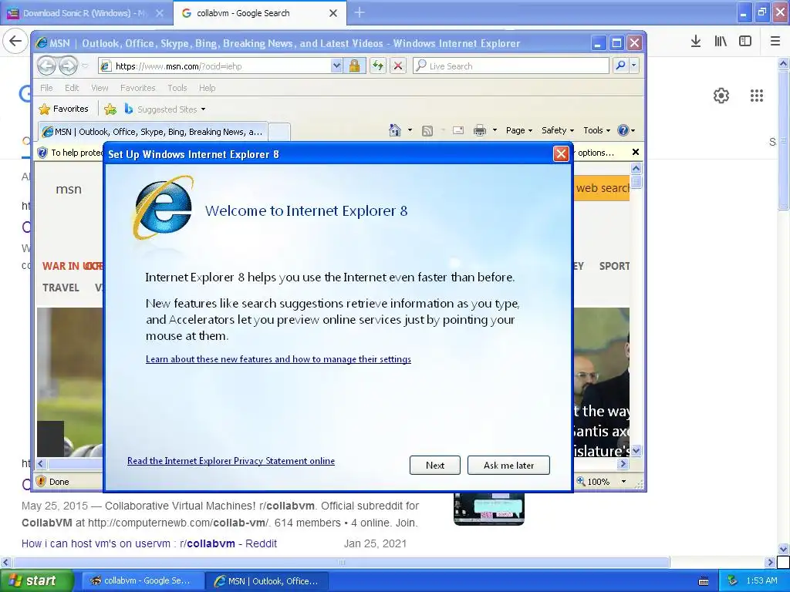790x592 pixels.
Task: Open the Help menu in IE menu bar
Action: (207, 88)
